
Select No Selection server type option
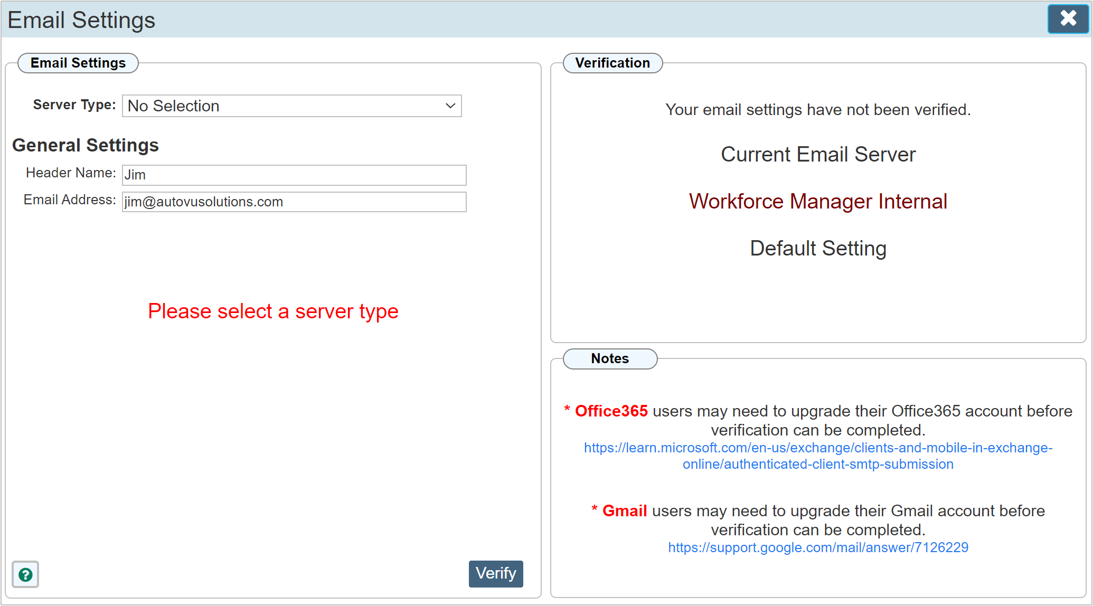click(x=291, y=106)
